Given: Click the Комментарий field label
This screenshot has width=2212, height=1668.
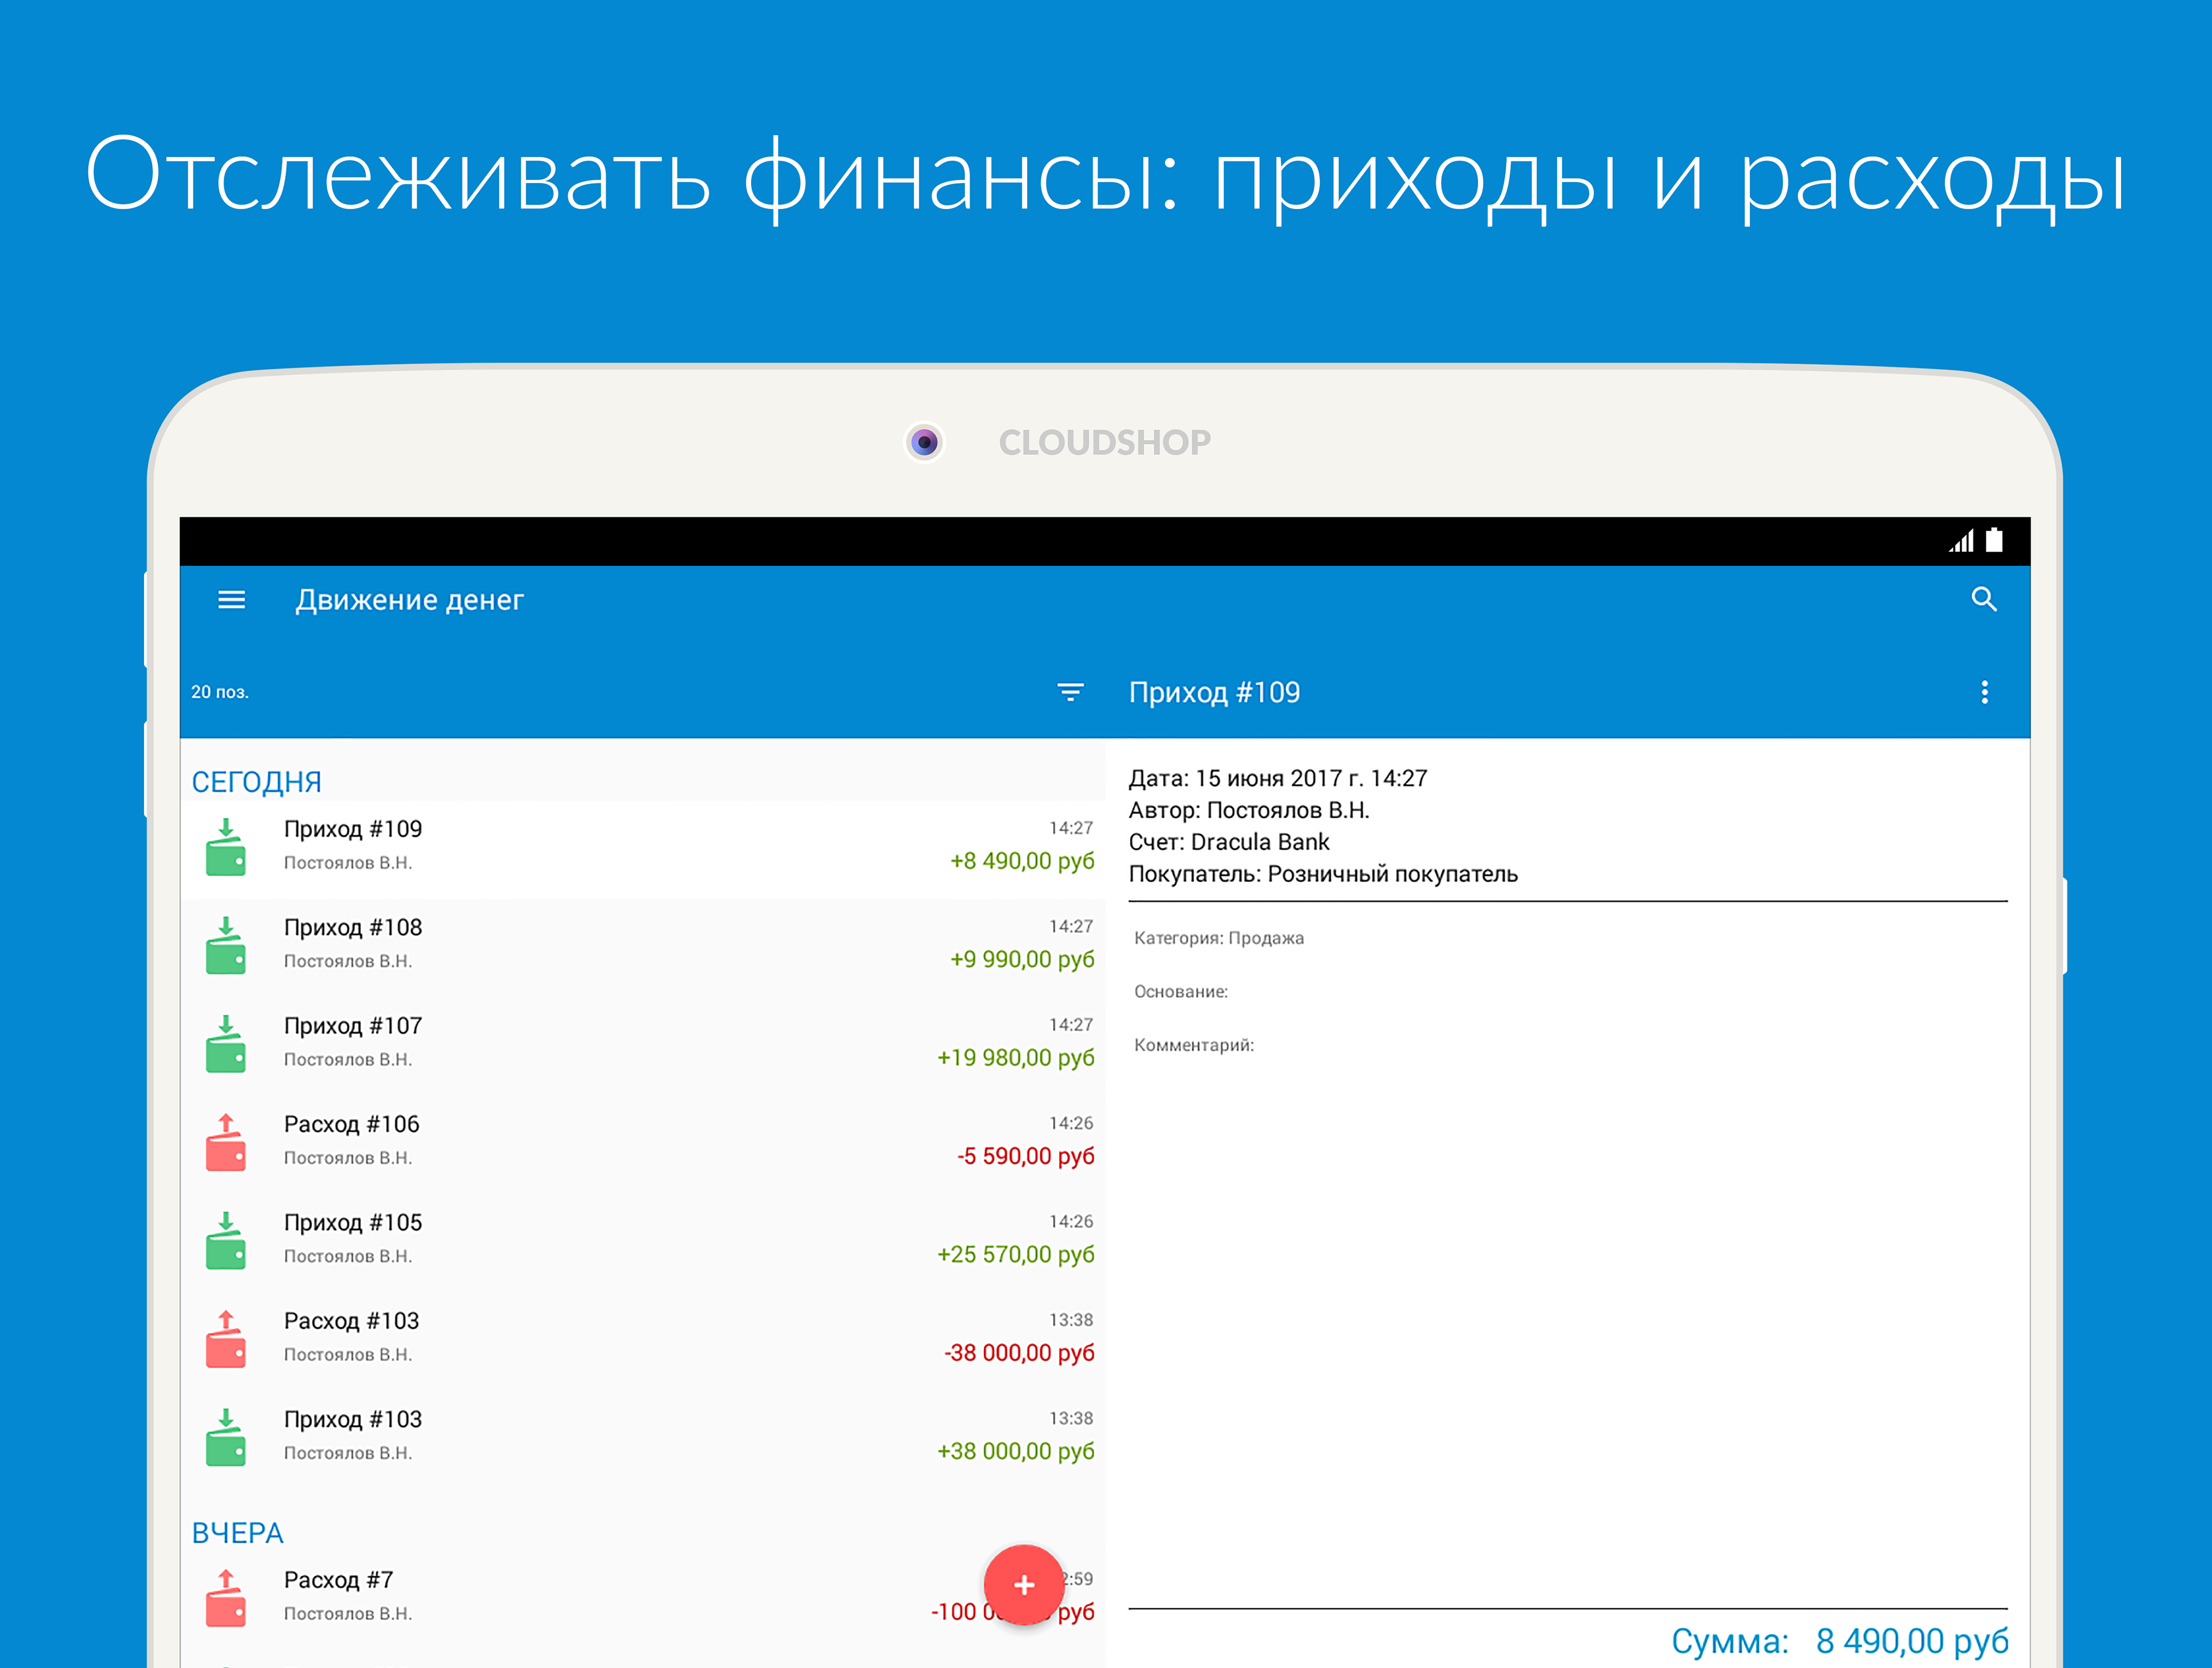Looking at the screenshot, I should 1193,1045.
